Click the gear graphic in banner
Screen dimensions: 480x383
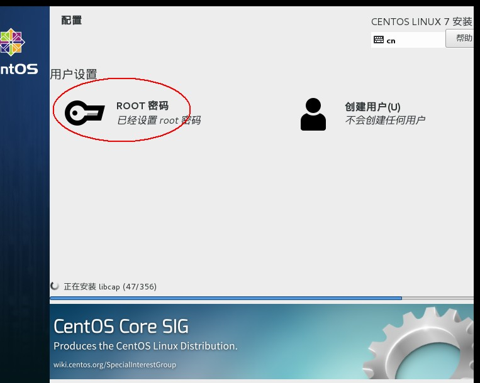tap(420, 343)
